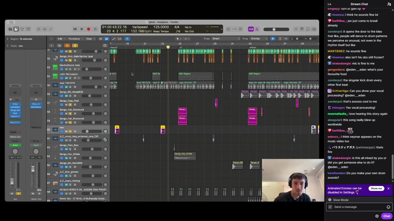Adjust the master volume slider
This screenshot has width=394, height=221.
276,29
